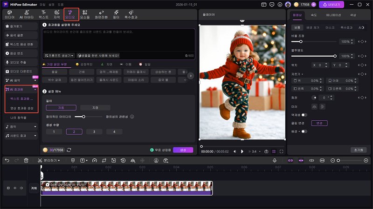Click the refresh icon beside credits count

click(69, 150)
